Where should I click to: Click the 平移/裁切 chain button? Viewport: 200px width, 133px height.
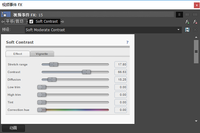[15, 21]
